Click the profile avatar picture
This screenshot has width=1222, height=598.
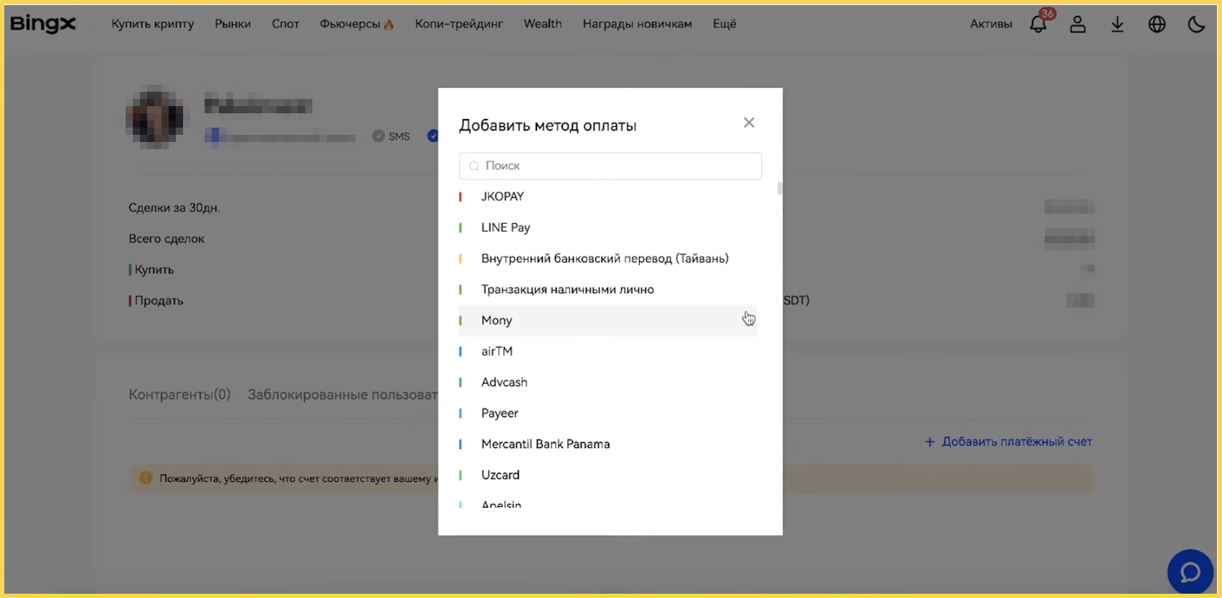(155, 116)
